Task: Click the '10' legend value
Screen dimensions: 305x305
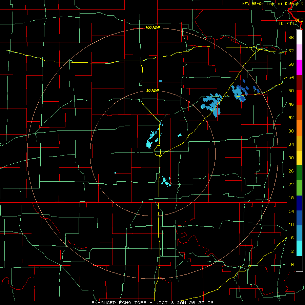Action: 291,224
